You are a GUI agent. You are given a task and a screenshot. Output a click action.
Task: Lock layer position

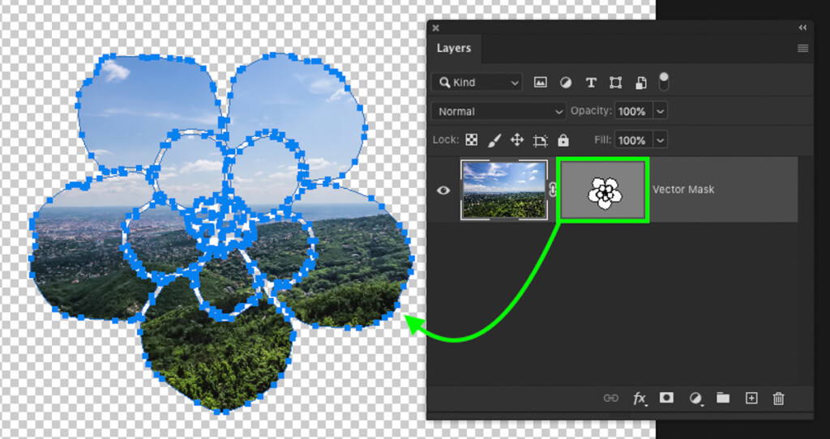[516, 140]
